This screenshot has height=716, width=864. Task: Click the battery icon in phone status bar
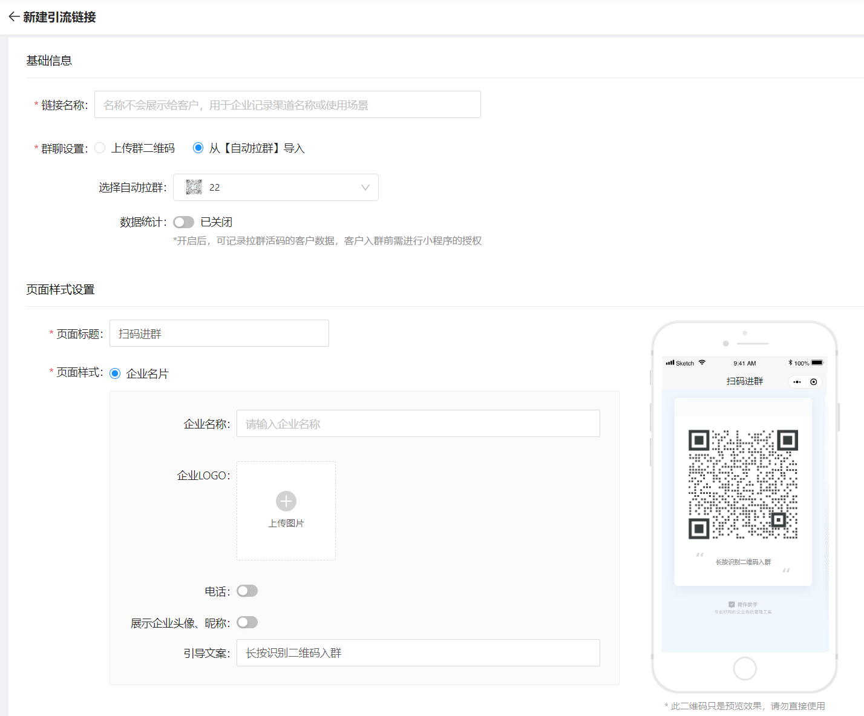coord(817,363)
